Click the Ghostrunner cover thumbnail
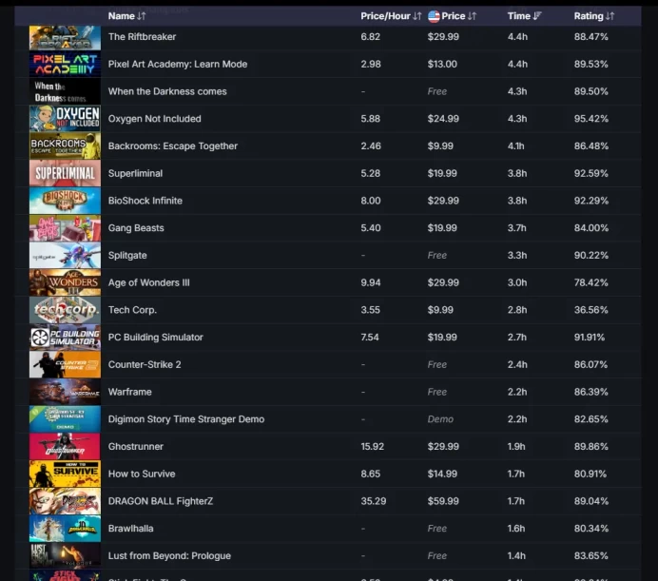Viewport: 658px width, 581px height. pyautogui.click(x=65, y=446)
